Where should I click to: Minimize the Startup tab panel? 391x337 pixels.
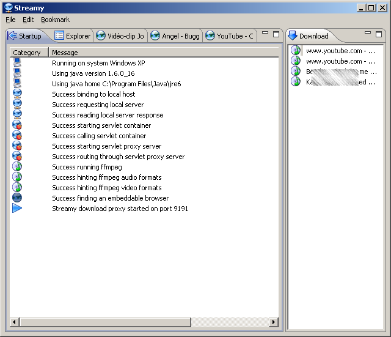[265, 32]
